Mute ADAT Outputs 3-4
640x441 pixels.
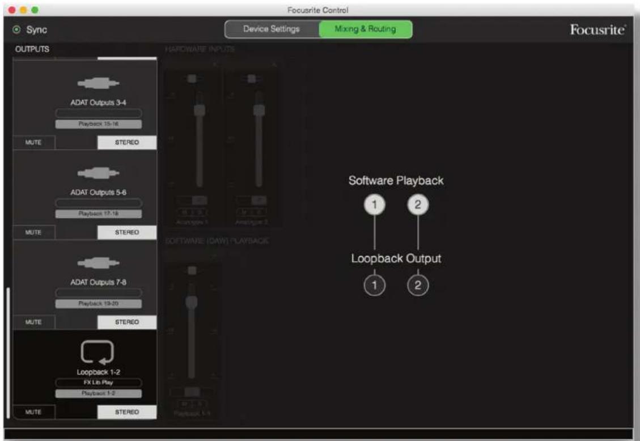tap(33, 142)
